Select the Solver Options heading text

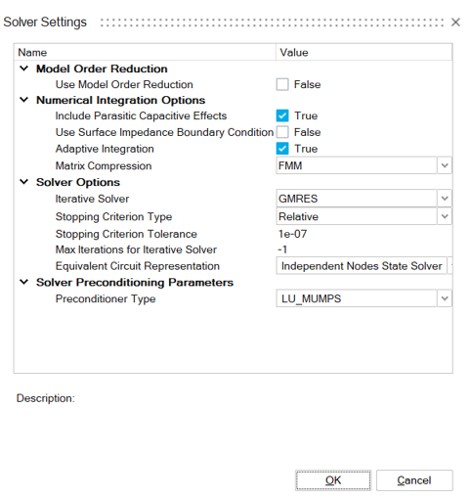(x=78, y=182)
